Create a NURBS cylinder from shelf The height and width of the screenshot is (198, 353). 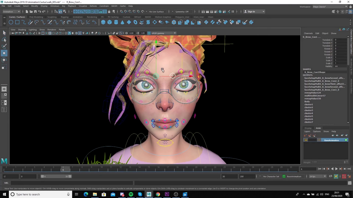coord(116,22)
